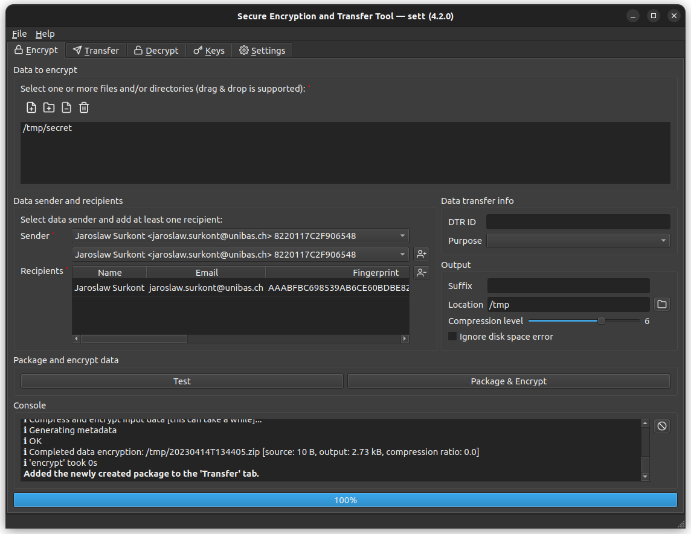Click the add directory icon

click(x=49, y=107)
